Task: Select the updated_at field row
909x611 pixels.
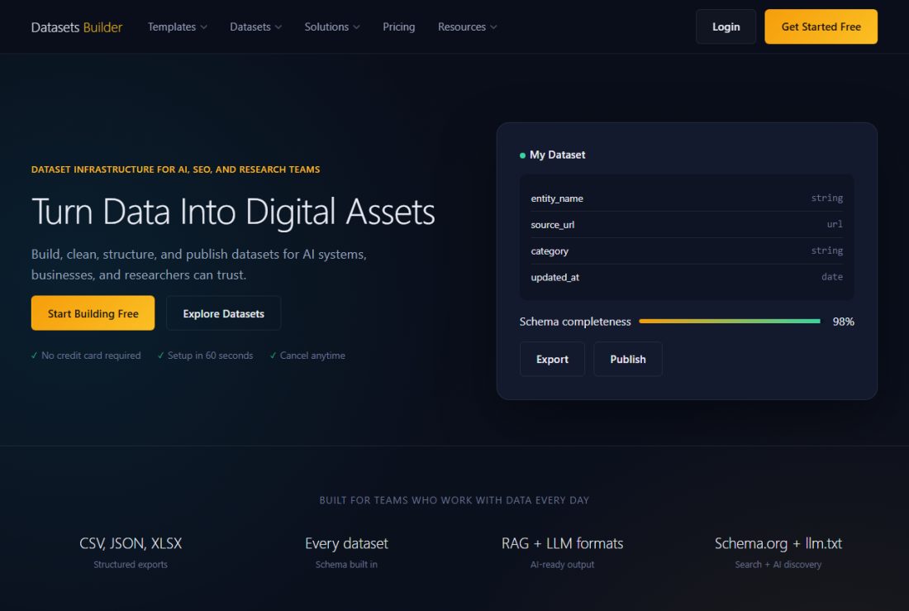Action: pos(687,277)
